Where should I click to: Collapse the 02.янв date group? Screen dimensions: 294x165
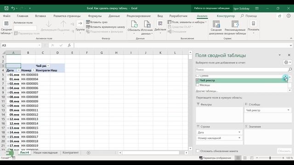(8, 83)
